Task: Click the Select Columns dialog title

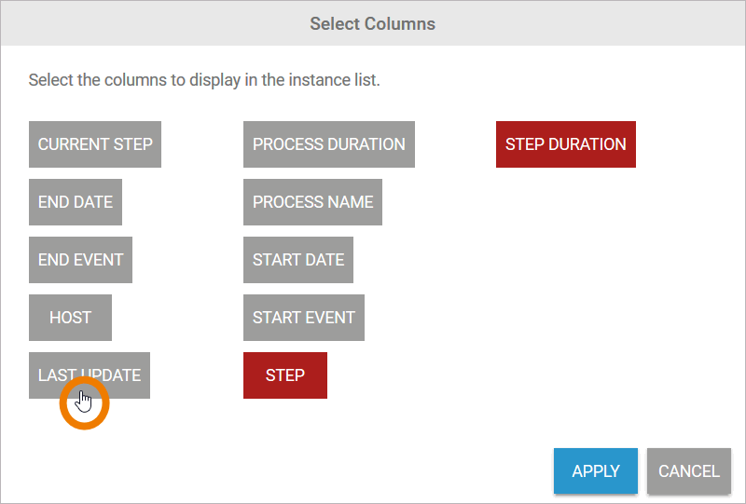Action: (373, 23)
